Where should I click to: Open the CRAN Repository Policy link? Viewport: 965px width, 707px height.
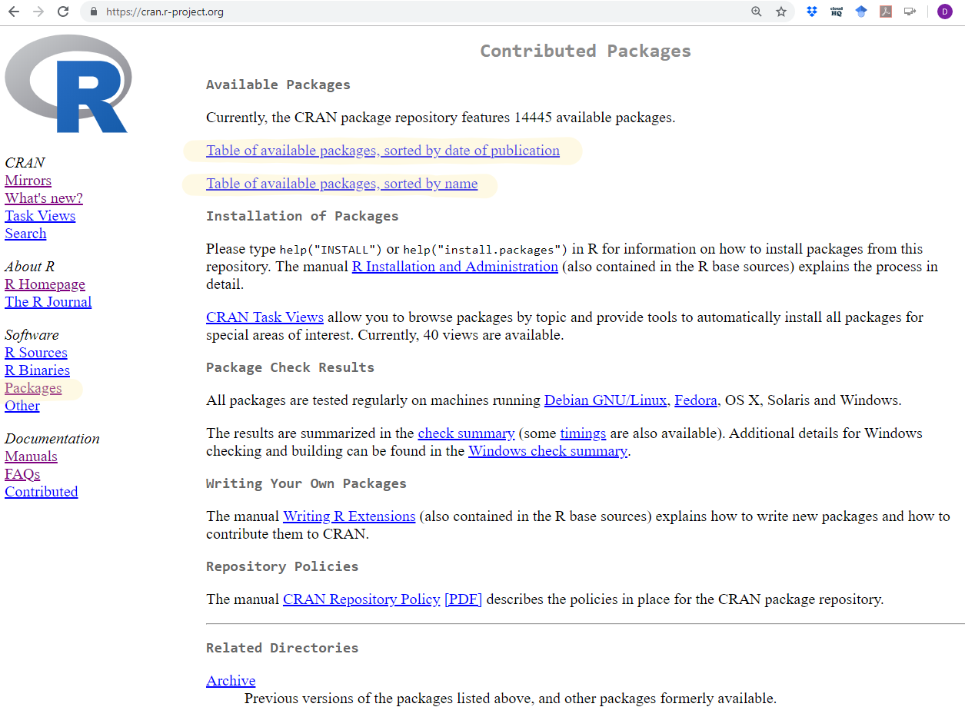coord(361,599)
